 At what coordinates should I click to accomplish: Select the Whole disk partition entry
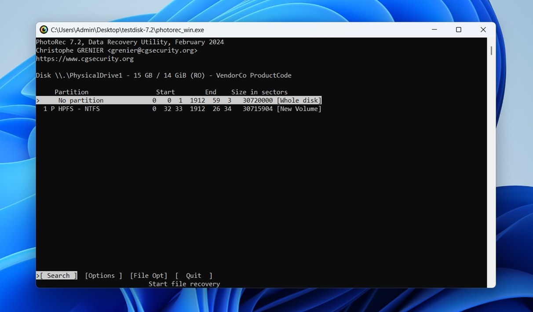coord(176,100)
